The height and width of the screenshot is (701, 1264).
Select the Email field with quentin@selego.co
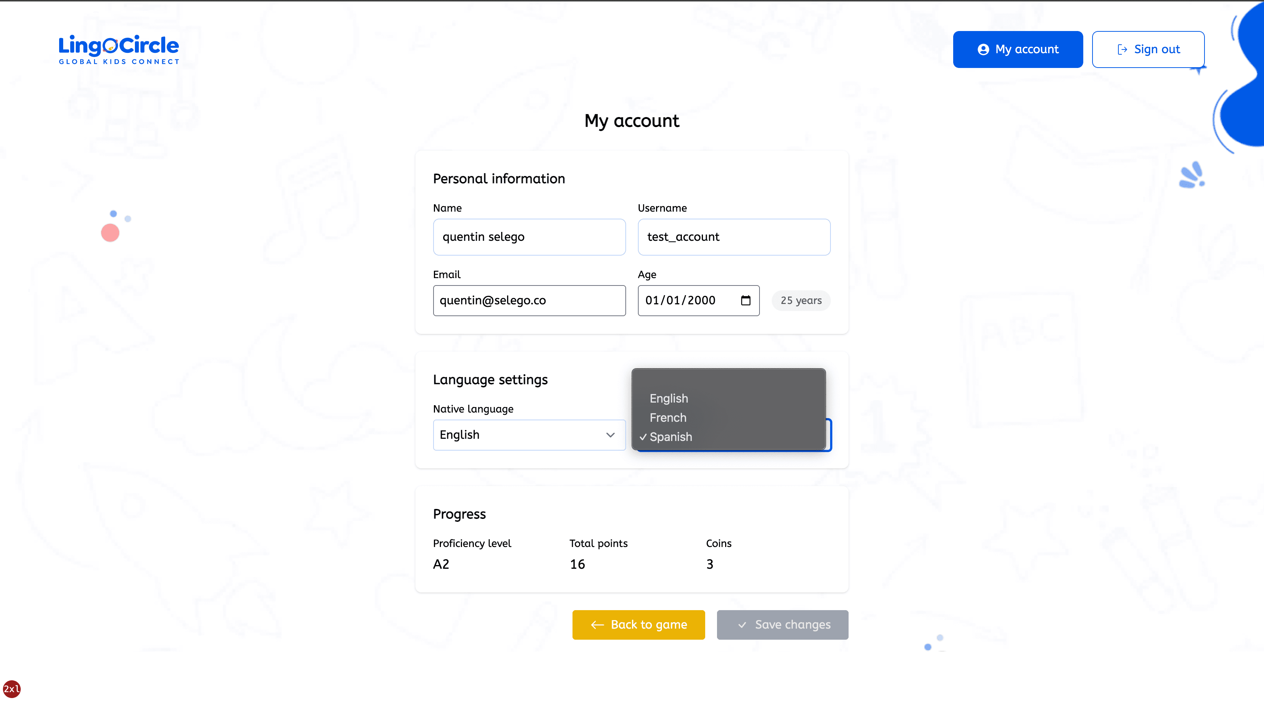tap(529, 301)
